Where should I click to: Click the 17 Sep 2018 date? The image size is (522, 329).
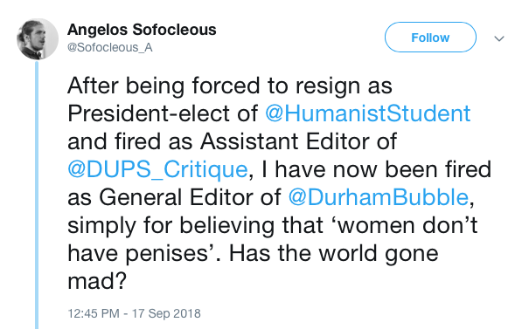click(x=166, y=313)
